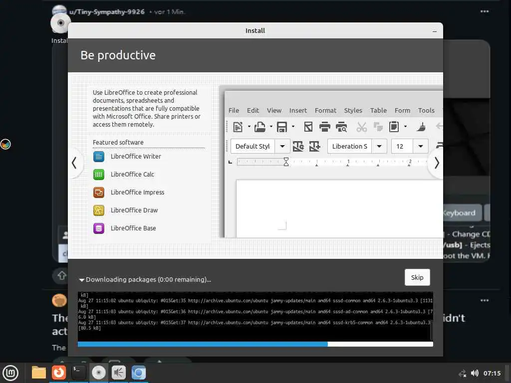511x383 pixels.
Task: Click the "Featured software" heading
Action: tap(118, 142)
